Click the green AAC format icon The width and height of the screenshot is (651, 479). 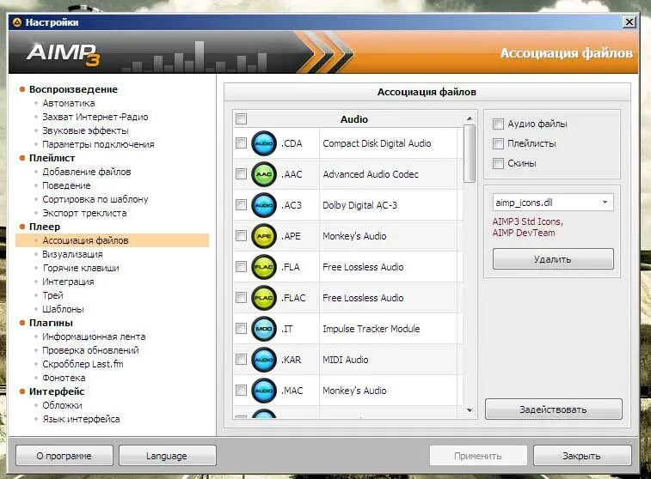click(264, 174)
